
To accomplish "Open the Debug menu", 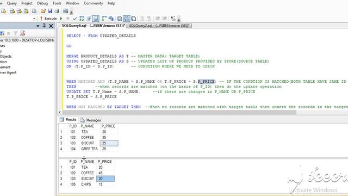I will (x=42, y=3).
